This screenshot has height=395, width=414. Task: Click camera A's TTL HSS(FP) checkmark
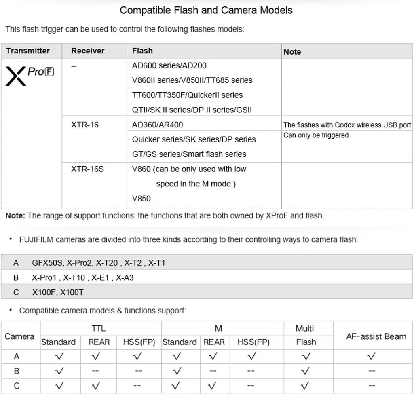(138, 356)
